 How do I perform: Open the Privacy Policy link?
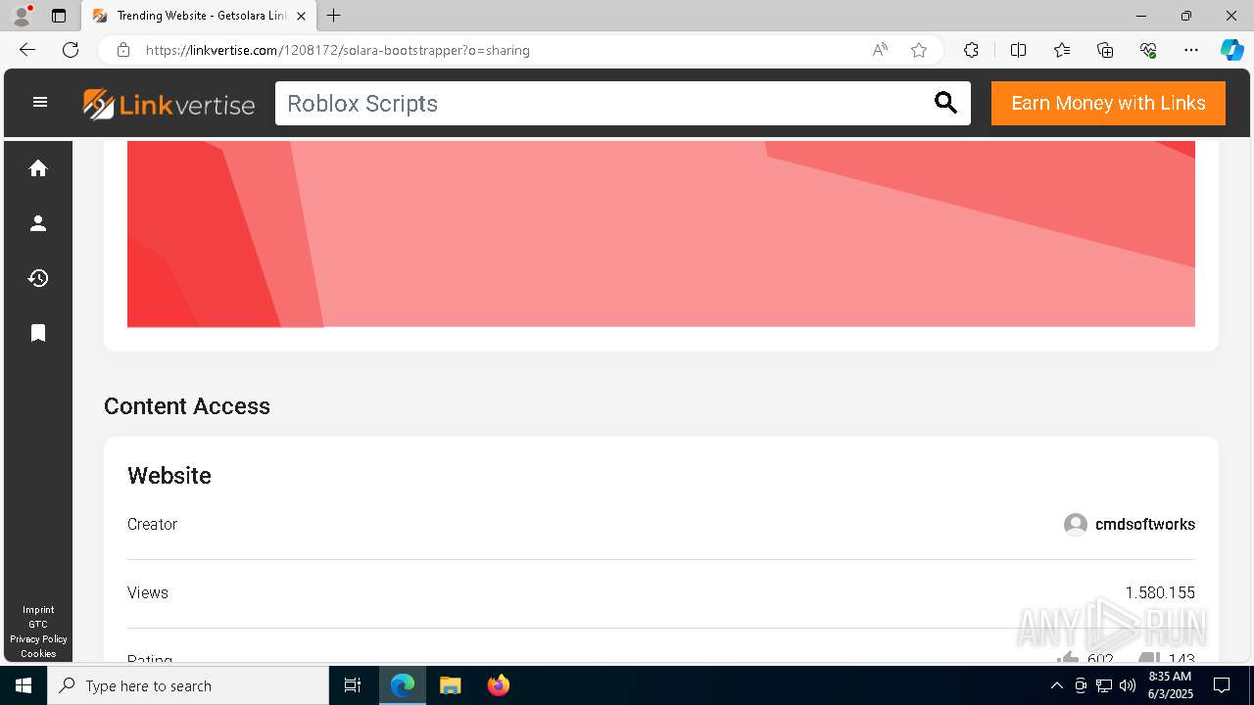[x=38, y=638]
